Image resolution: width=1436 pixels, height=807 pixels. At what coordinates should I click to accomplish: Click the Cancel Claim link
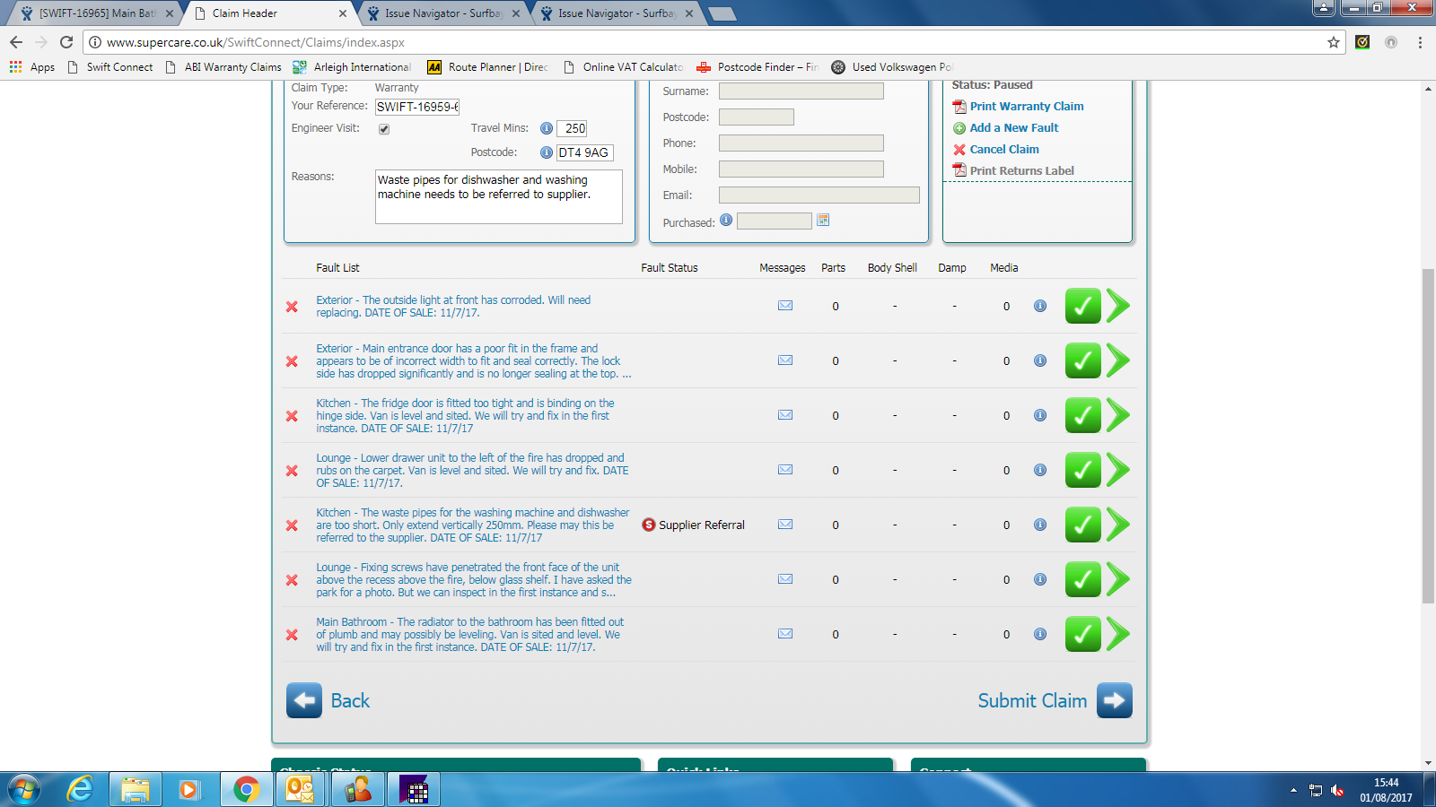click(x=1004, y=149)
